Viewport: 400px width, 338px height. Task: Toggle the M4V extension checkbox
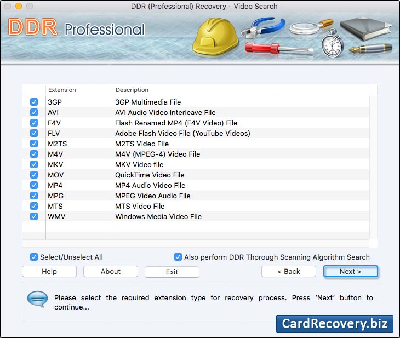point(33,154)
